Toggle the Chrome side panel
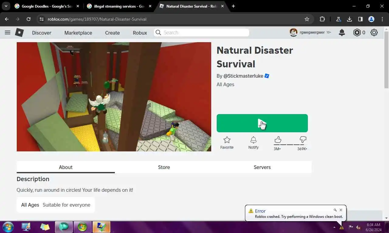389x233 pixels. (x=360, y=19)
